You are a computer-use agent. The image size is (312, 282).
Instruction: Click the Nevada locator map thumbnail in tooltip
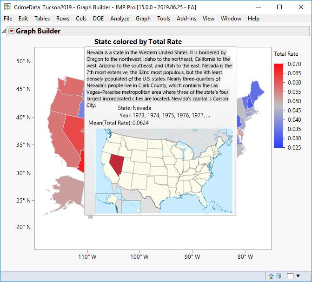(164, 171)
